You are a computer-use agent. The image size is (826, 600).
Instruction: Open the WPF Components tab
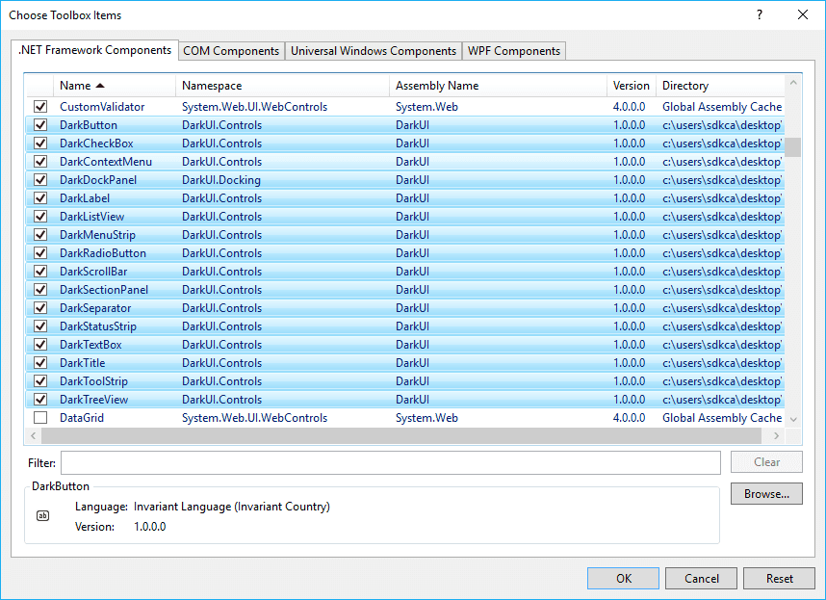[513, 50]
